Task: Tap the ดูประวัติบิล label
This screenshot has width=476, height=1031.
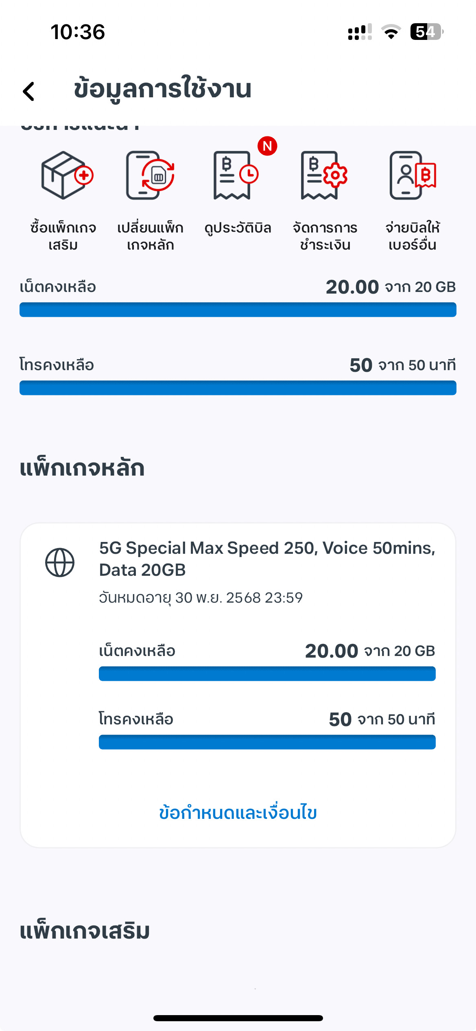Action: click(238, 228)
